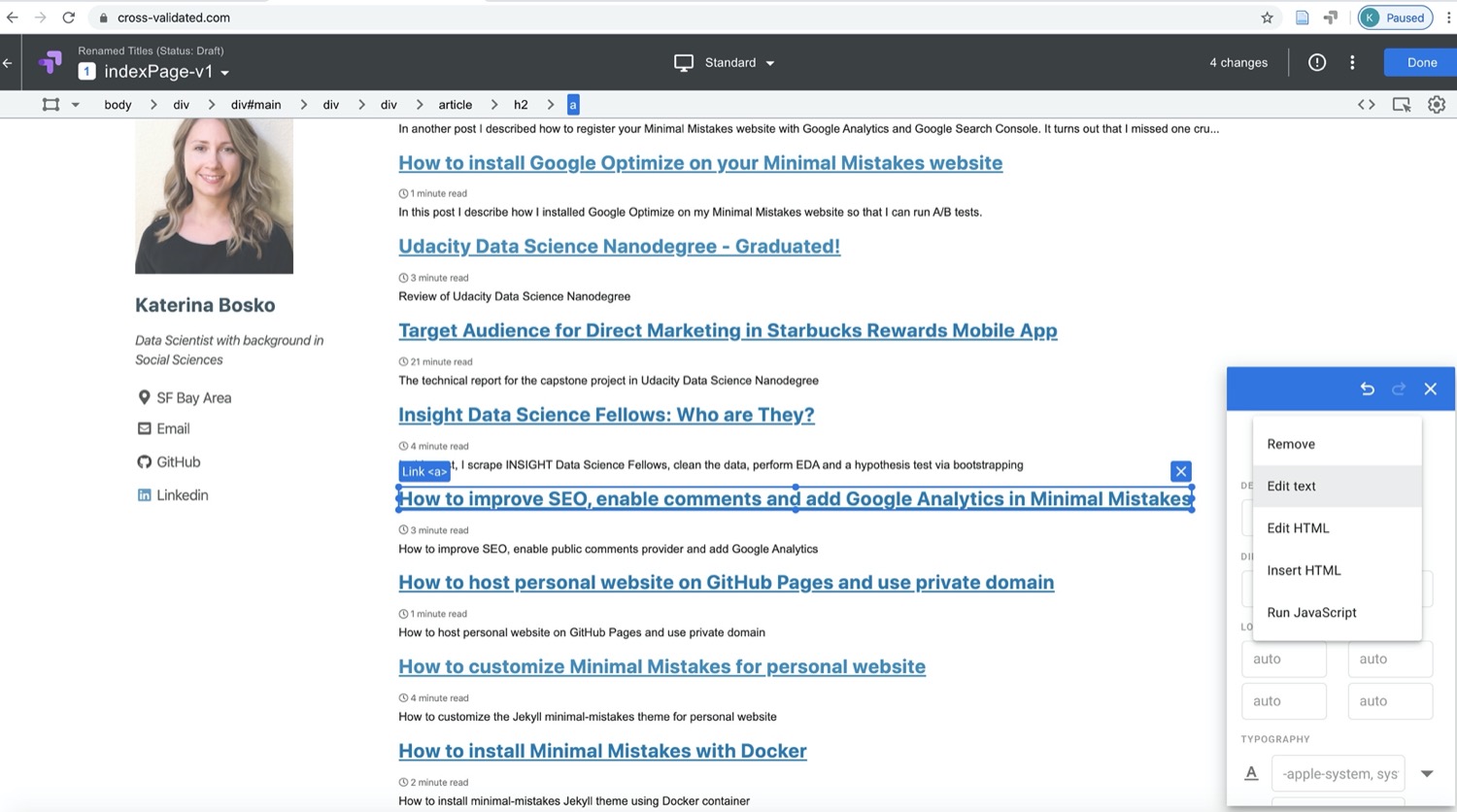Open editor settings gear icon
The width and height of the screenshot is (1457, 812).
1437,105
